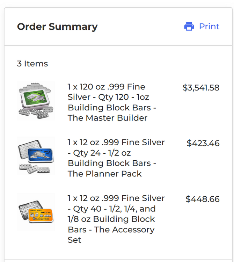Click the $448.66 price
The image size is (234, 262).
pos(202,199)
